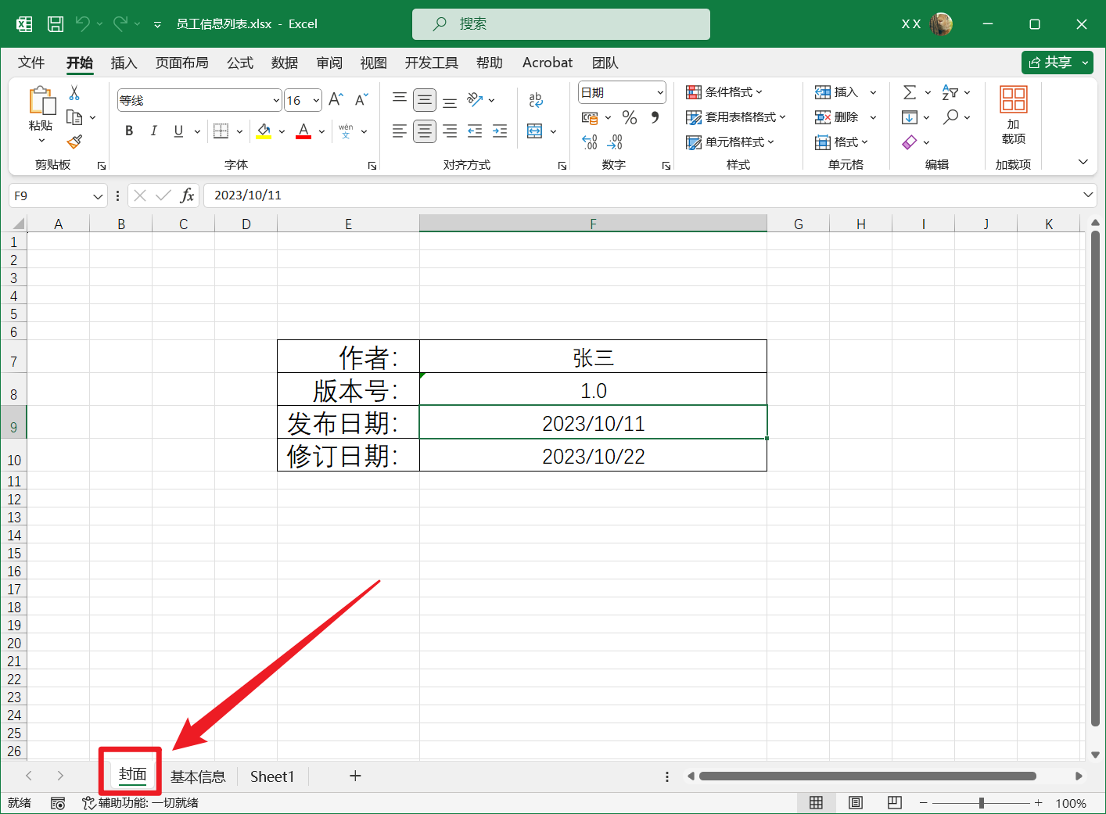Select the italic formatting icon
Viewport: 1106px width, 814px height.
click(x=154, y=131)
